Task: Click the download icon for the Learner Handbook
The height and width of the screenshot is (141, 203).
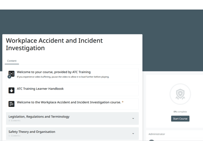Action: [x=11, y=90]
